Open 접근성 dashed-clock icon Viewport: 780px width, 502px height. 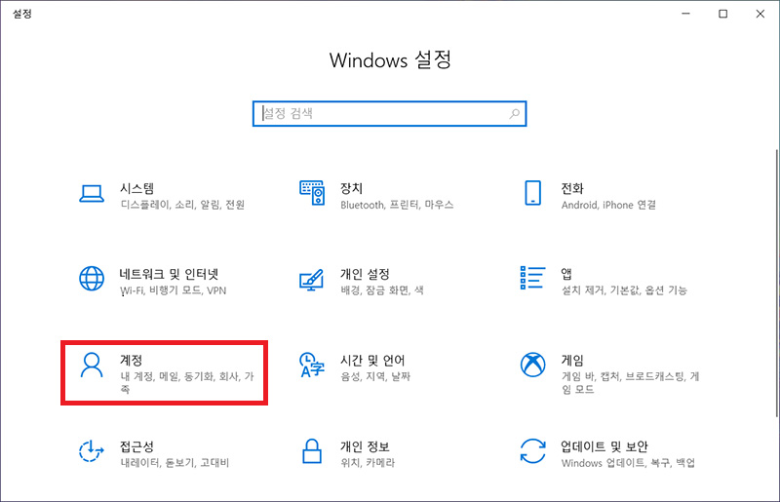point(92,450)
